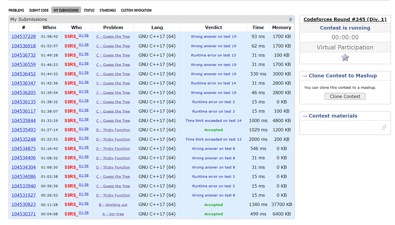
Task: Click the Memory column header
Action: pyautogui.click(x=282, y=28)
